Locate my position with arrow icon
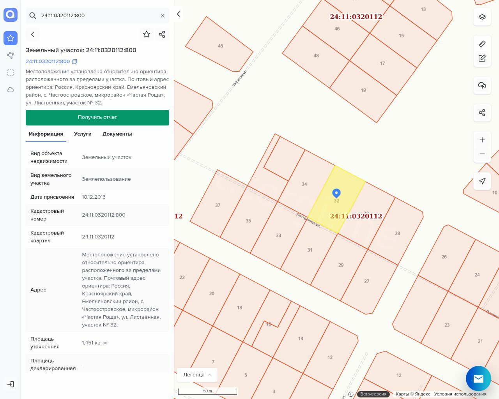 [482, 181]
